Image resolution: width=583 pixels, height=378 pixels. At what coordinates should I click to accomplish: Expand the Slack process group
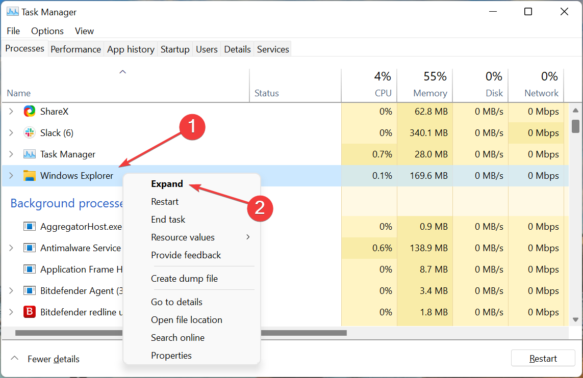(11, 132)
